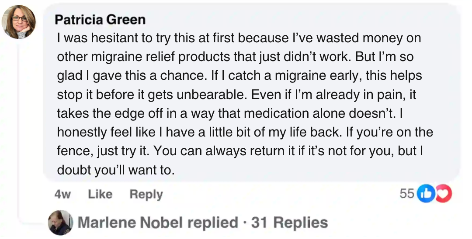Viewport: 472px width, 239px height.
Task: Click the comment's first line starting 'I was hesitant'
Action: point(239,38)
